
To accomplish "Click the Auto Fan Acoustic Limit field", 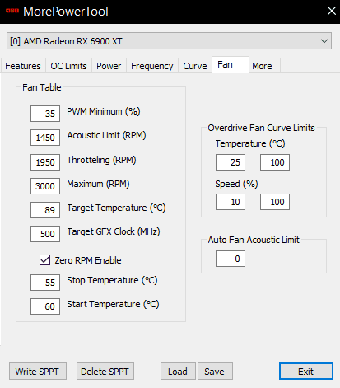I will pos(231,259).
